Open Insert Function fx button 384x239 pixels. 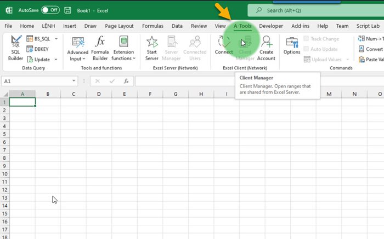(126, 81)
